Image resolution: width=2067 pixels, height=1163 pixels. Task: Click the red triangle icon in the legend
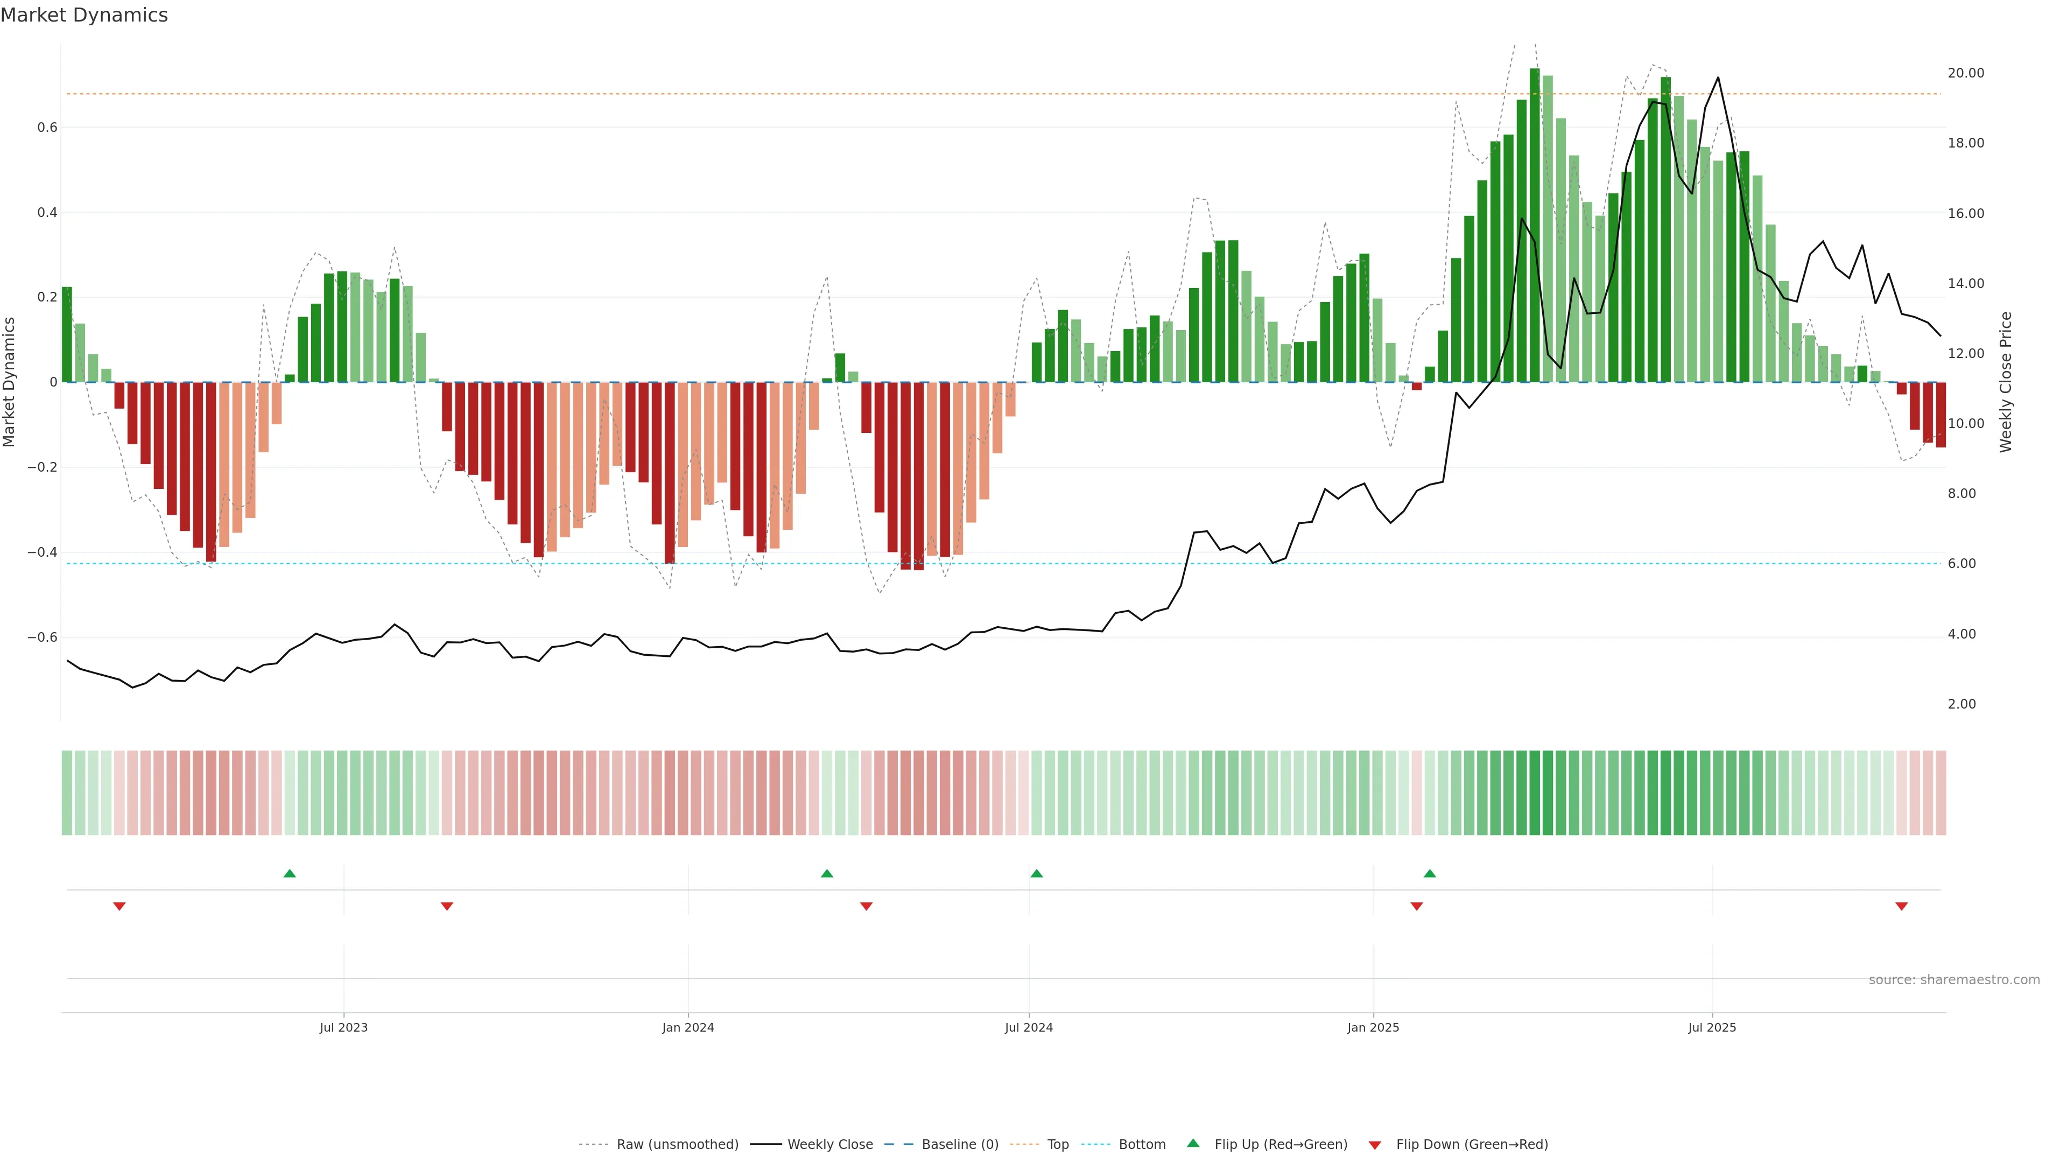click(1375, 1145)
